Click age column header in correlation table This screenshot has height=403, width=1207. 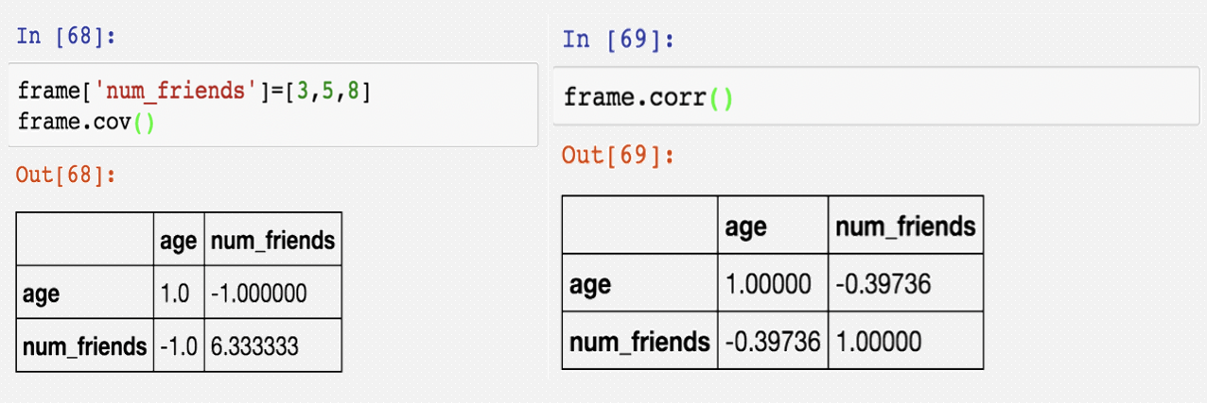(x=745, y=227)
